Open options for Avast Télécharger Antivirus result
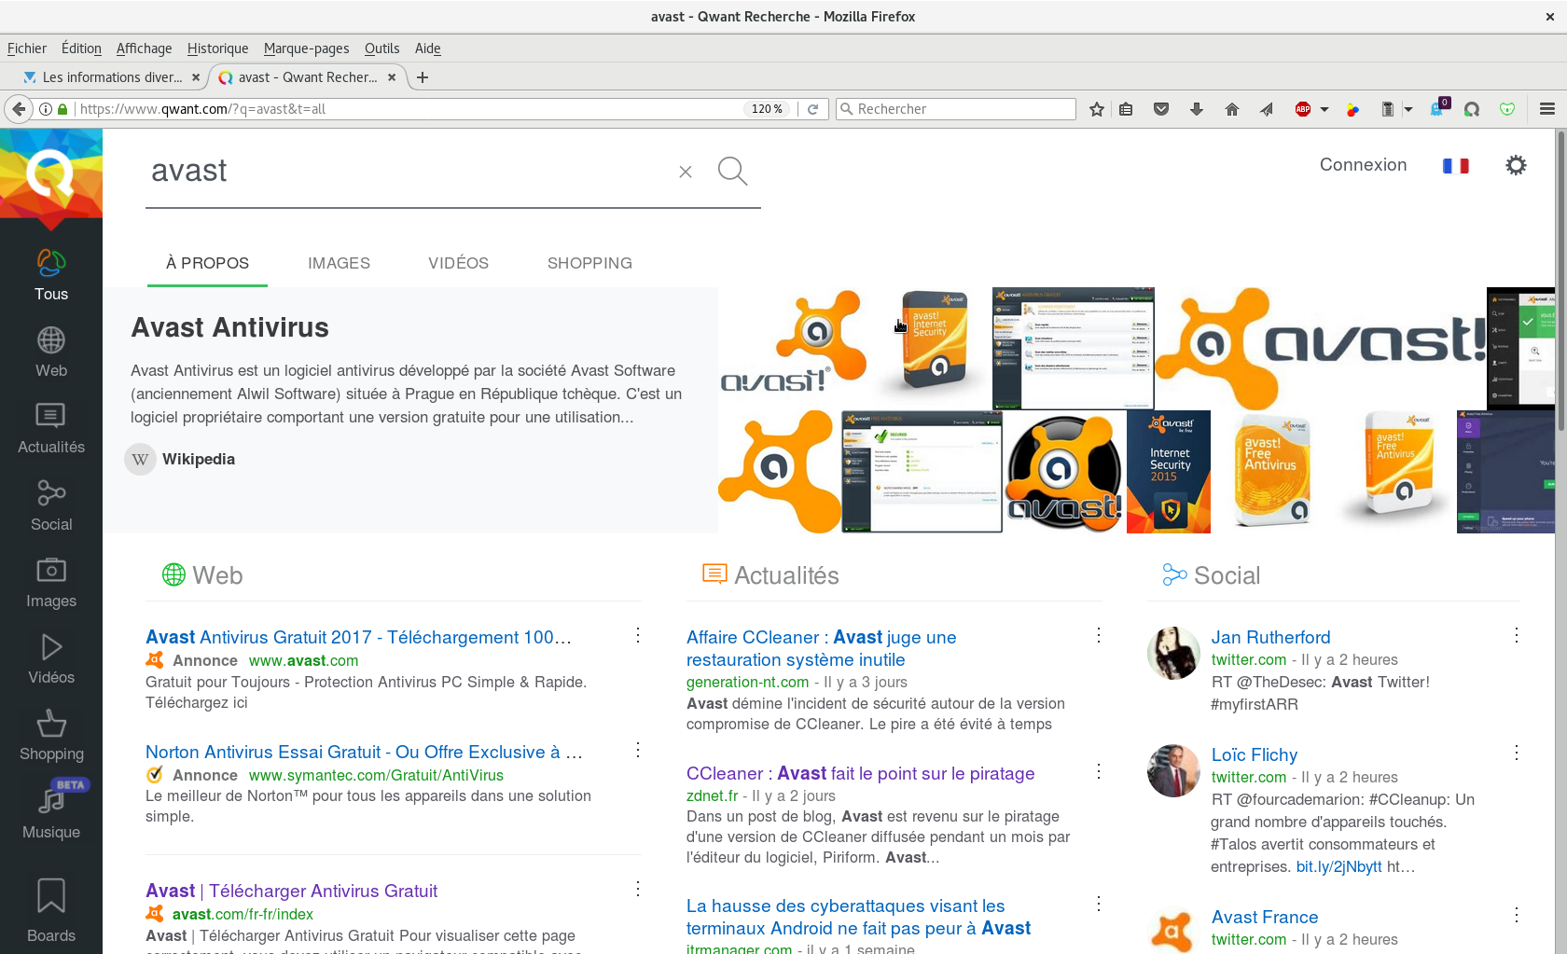 pos(638,889)
